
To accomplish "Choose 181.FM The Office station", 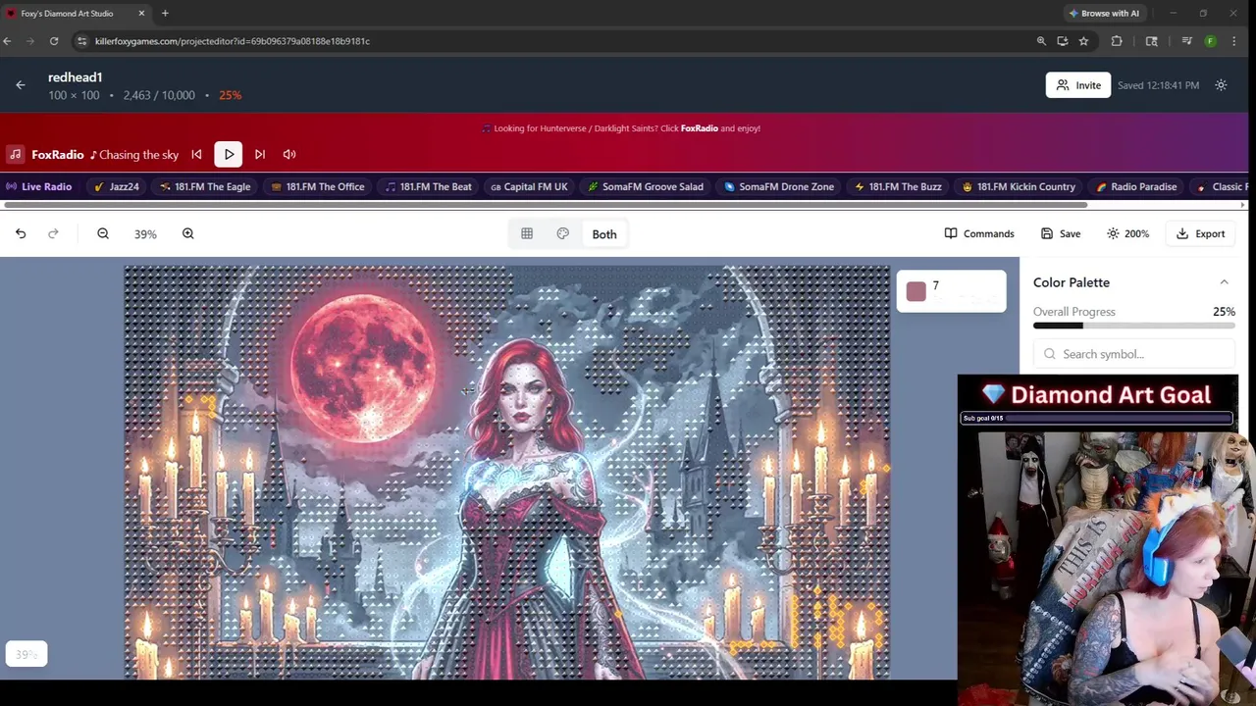I will (318, 186).
